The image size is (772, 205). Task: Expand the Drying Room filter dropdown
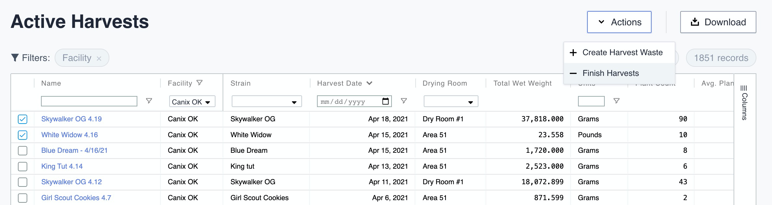451,102
